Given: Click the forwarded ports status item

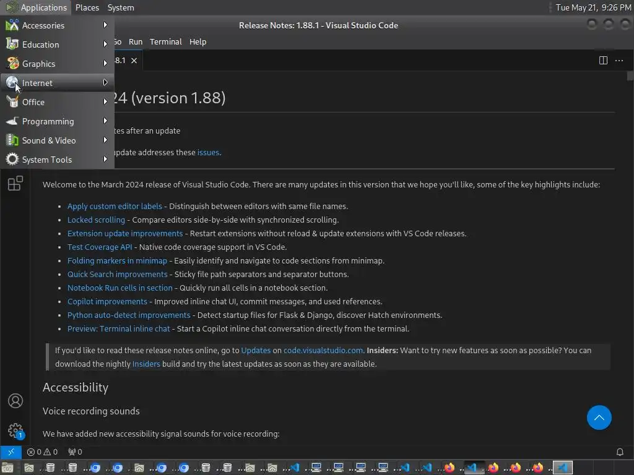Looking at the screenshot, I should pyautogui.click(x=75, y=451).
